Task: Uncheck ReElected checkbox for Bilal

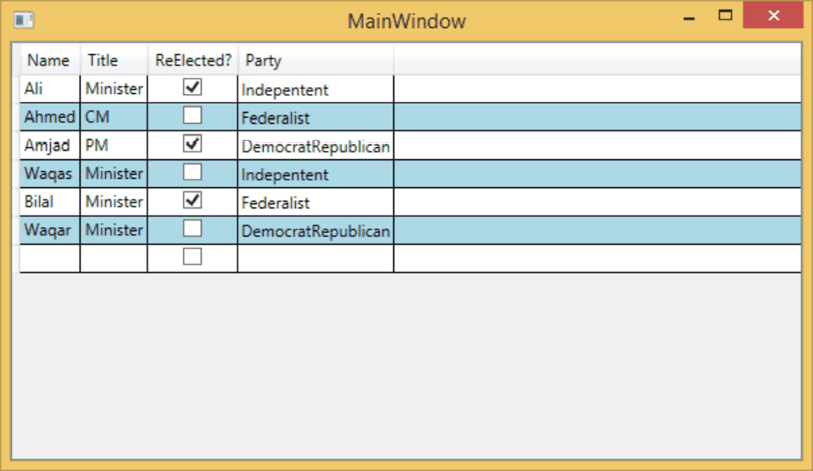Action: [x=192, y=200]
